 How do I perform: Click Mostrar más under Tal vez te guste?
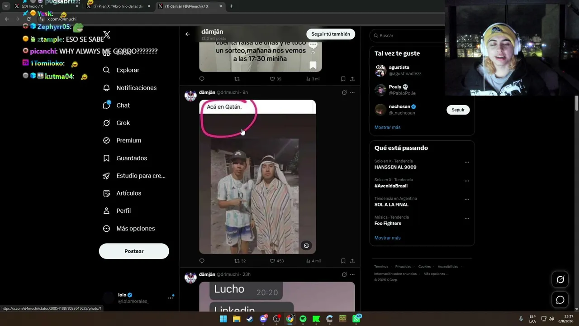click(387, 127)
